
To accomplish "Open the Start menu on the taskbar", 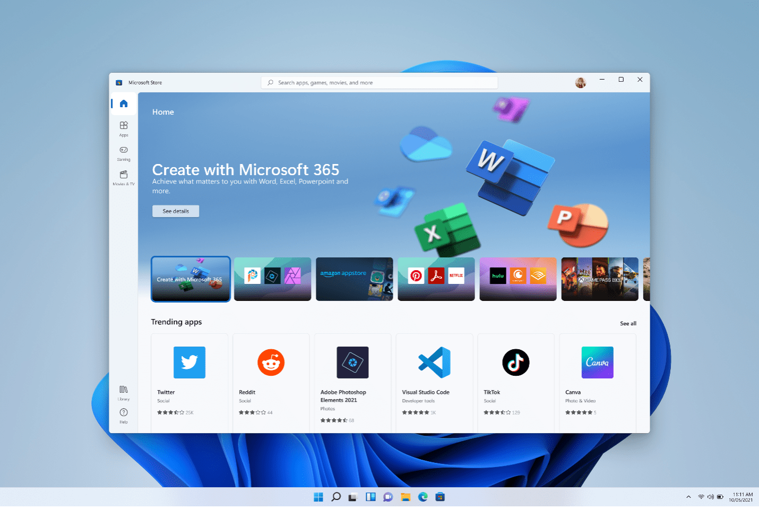I will pyautogui.click(x=318, y=497).
